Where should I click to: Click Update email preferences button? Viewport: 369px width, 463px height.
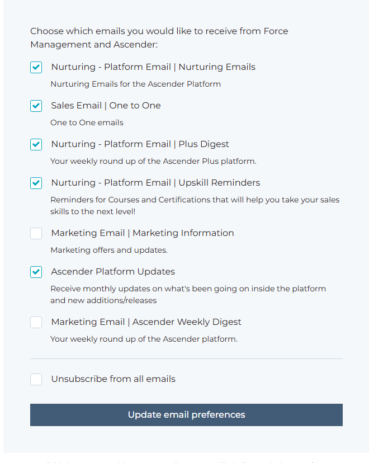pyautogui.click(x=186, y=415)
